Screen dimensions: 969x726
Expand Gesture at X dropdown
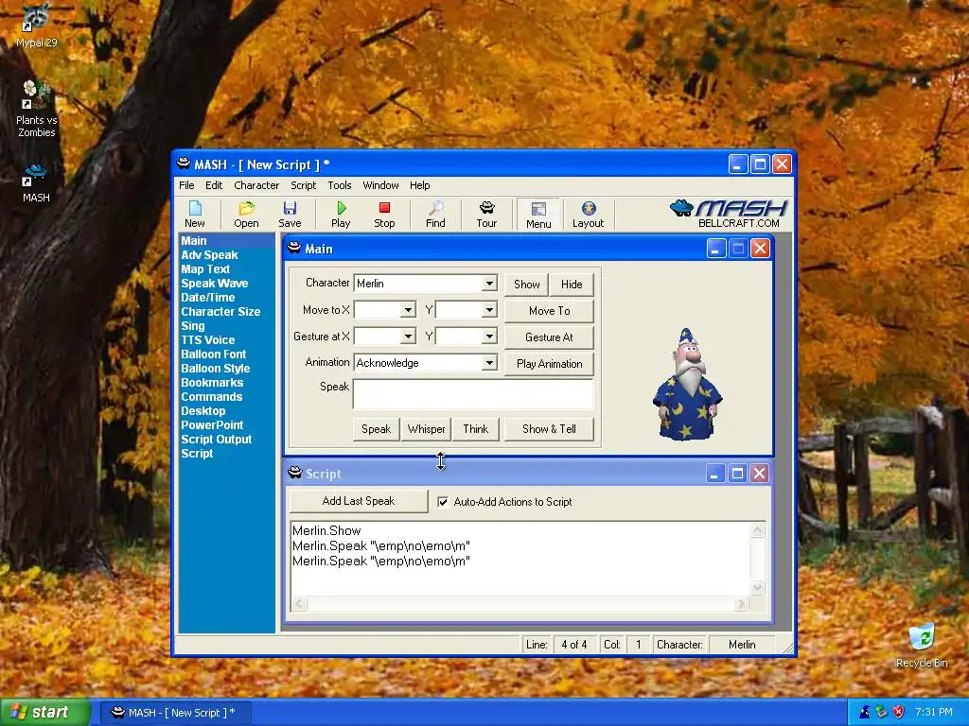pyautogui.click(x=408, y=337)
